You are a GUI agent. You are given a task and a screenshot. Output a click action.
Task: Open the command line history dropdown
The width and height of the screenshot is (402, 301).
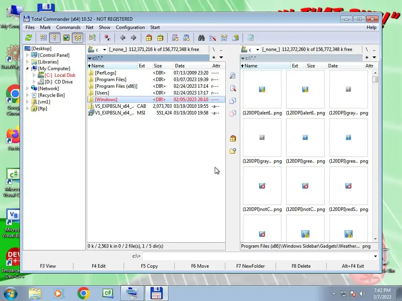point(375,256)
